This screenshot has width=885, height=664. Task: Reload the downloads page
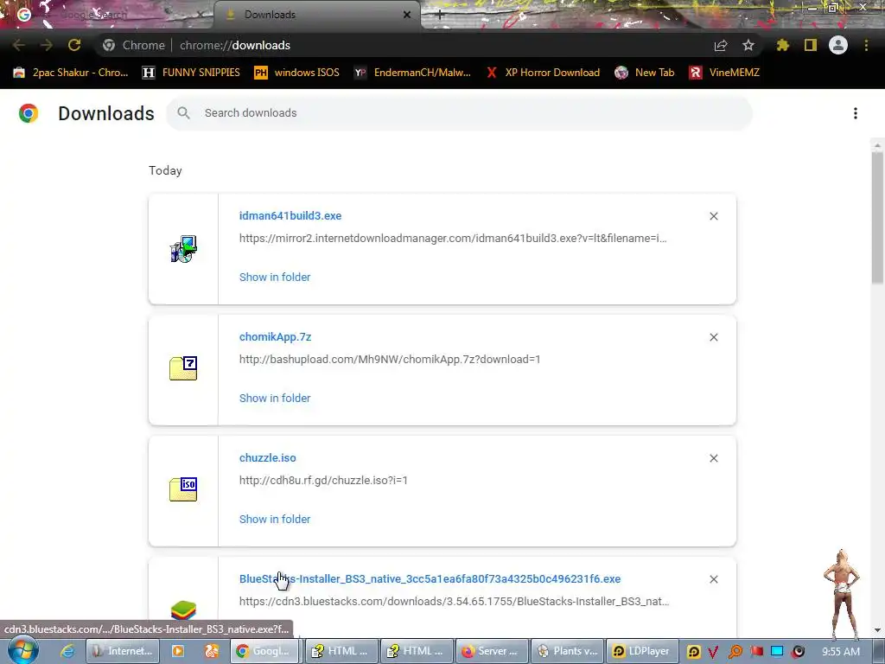click(74, 45)
